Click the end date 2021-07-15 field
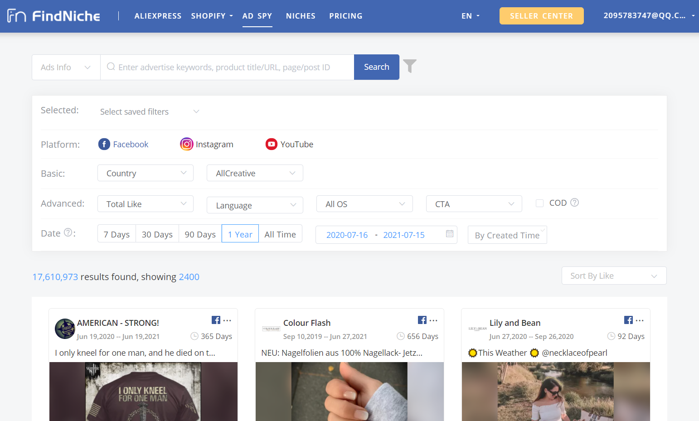Viewport: 699px width, 421px height. [x=404, y=235]
